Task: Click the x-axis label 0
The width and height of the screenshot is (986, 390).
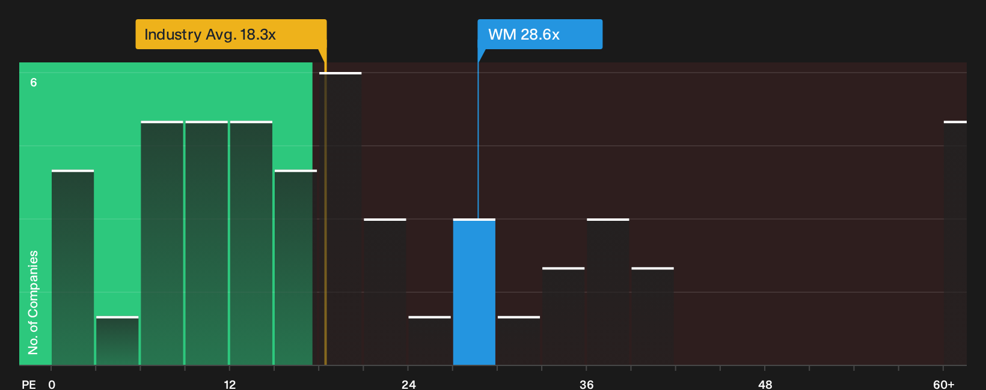Action: coord(52,384)
